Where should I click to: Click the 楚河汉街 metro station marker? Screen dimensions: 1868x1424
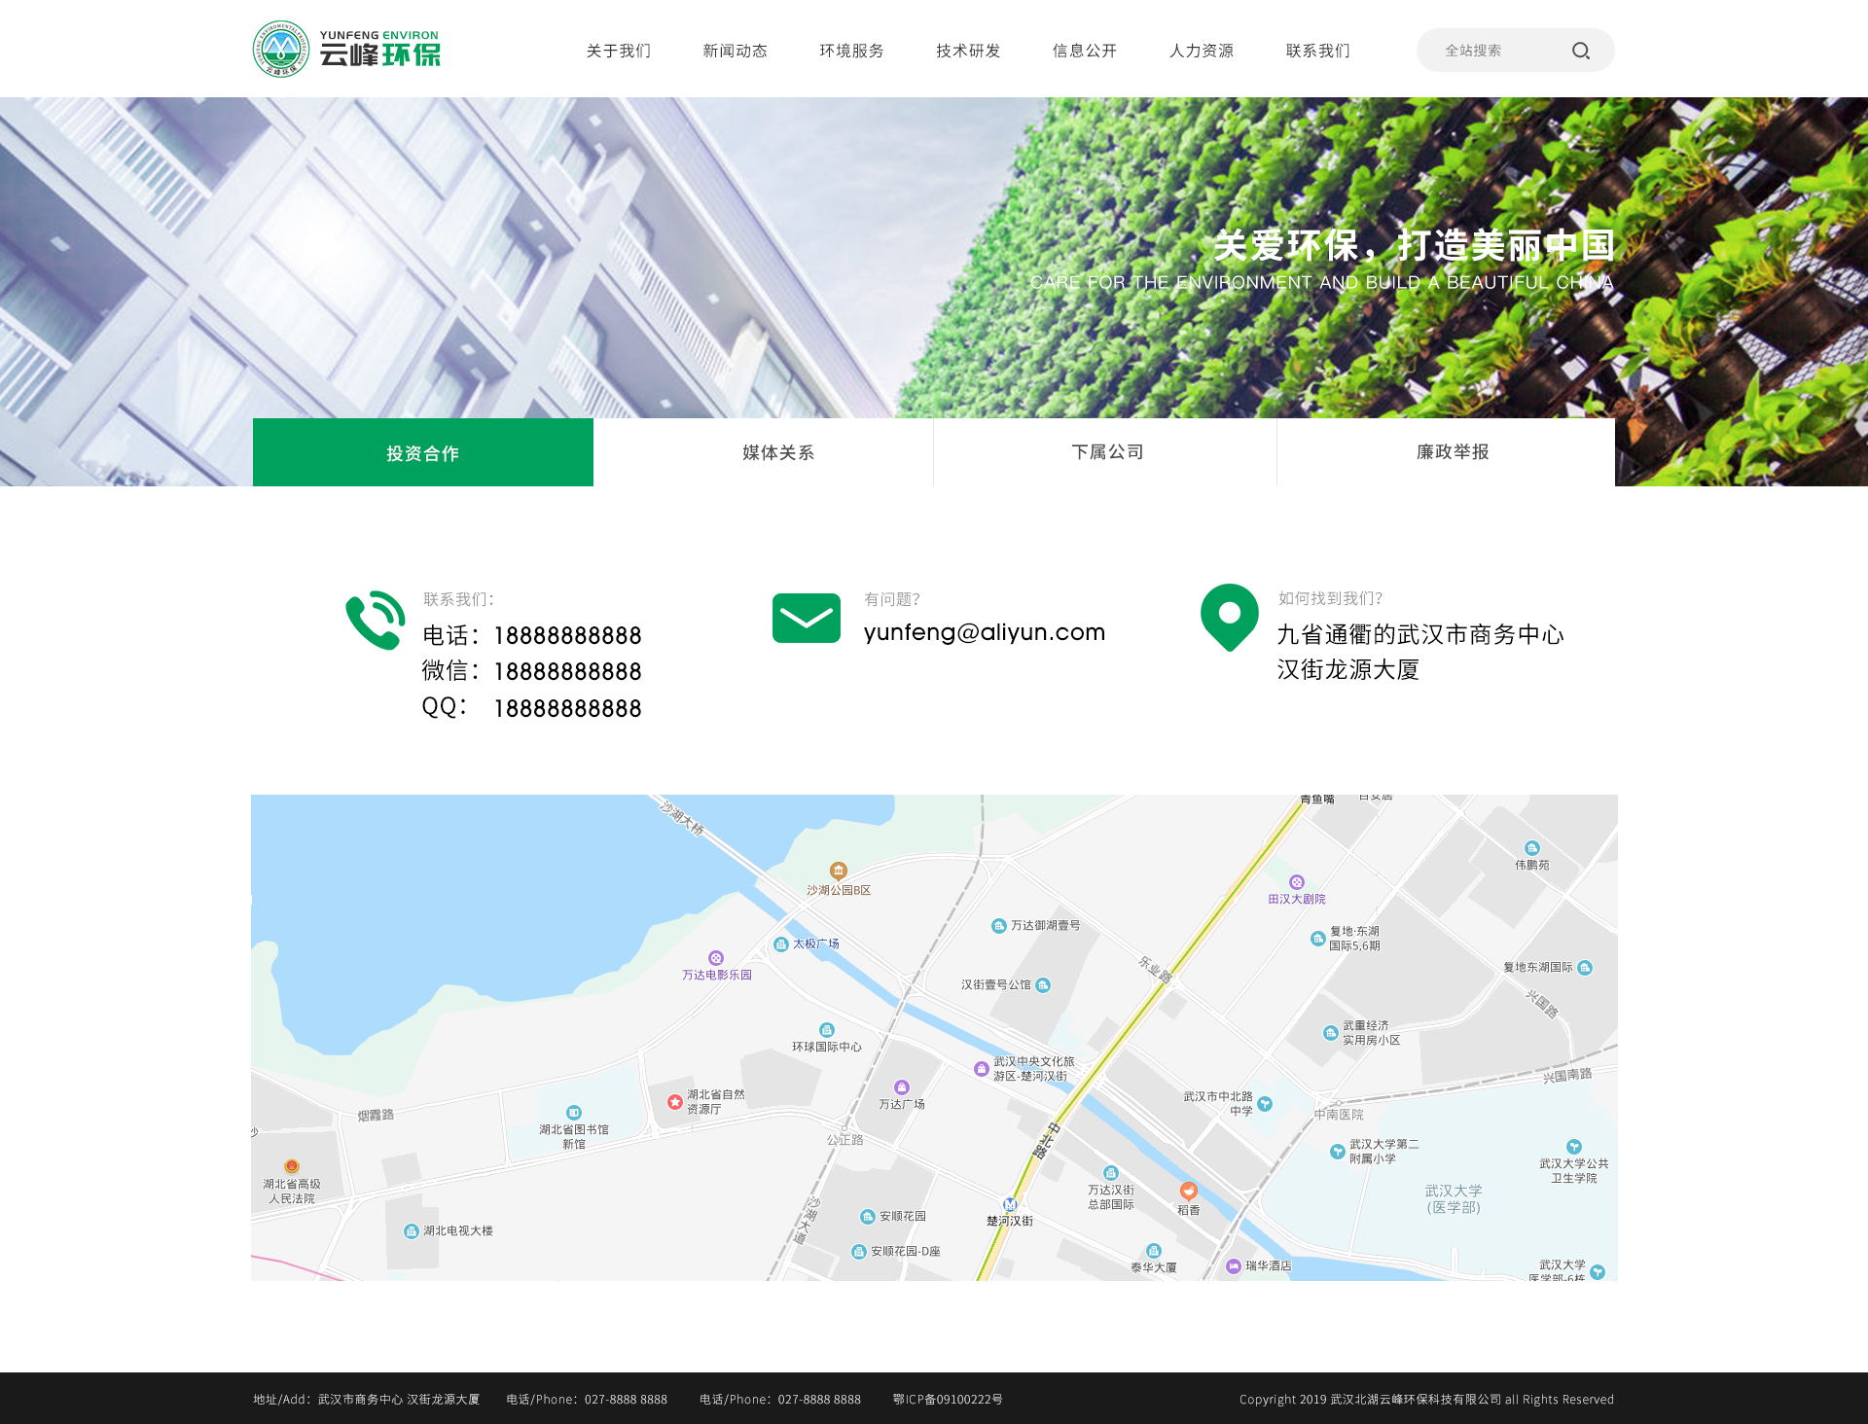pyautogui.click(x=1010, y=1204)
